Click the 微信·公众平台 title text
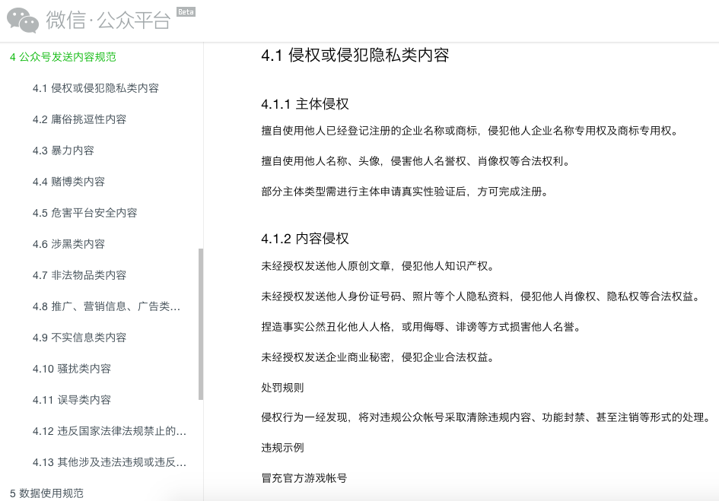The image size is (719, 501). [x=108, y=21]
